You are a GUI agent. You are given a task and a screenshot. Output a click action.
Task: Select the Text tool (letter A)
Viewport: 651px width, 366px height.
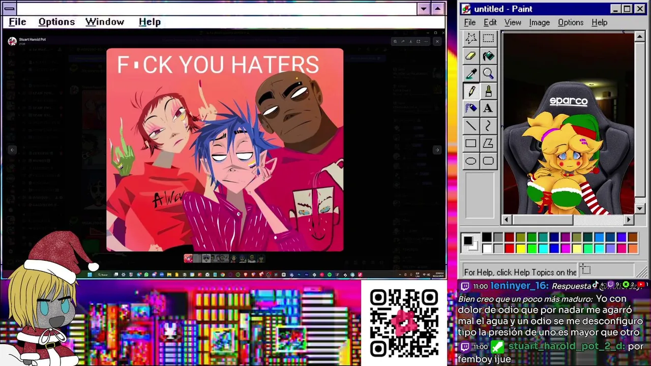(488, 108)
